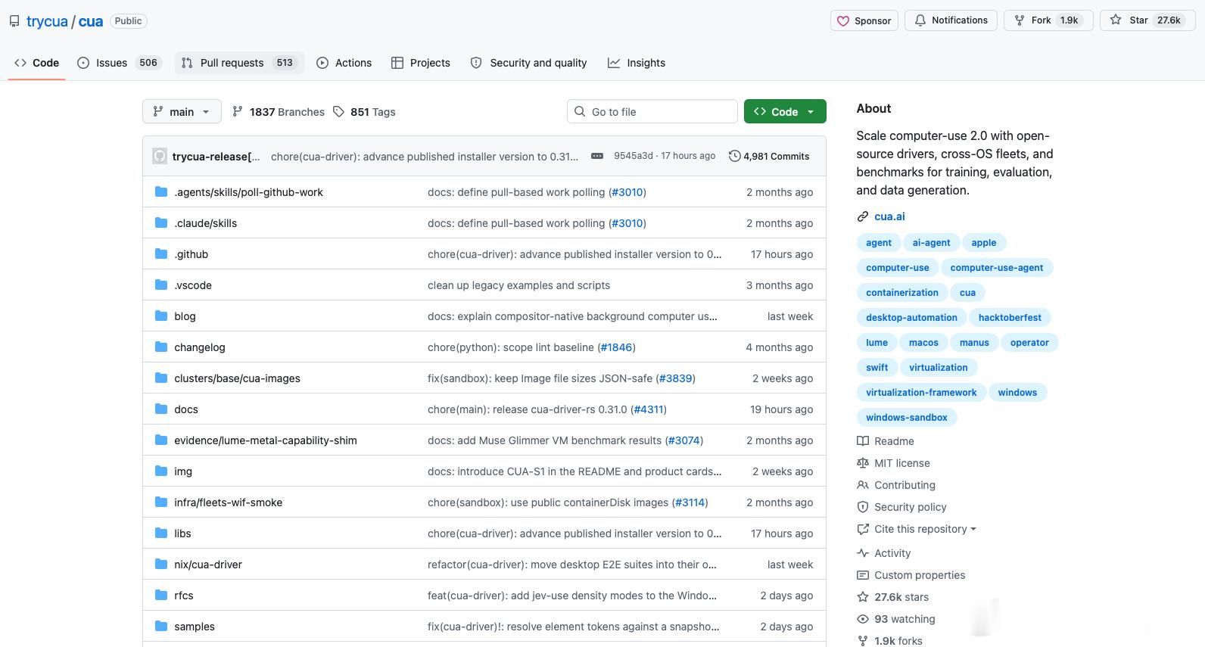Screen dimensions: 1205x647
Task: Switch to the Projects tab
Action: pos(420,63)
